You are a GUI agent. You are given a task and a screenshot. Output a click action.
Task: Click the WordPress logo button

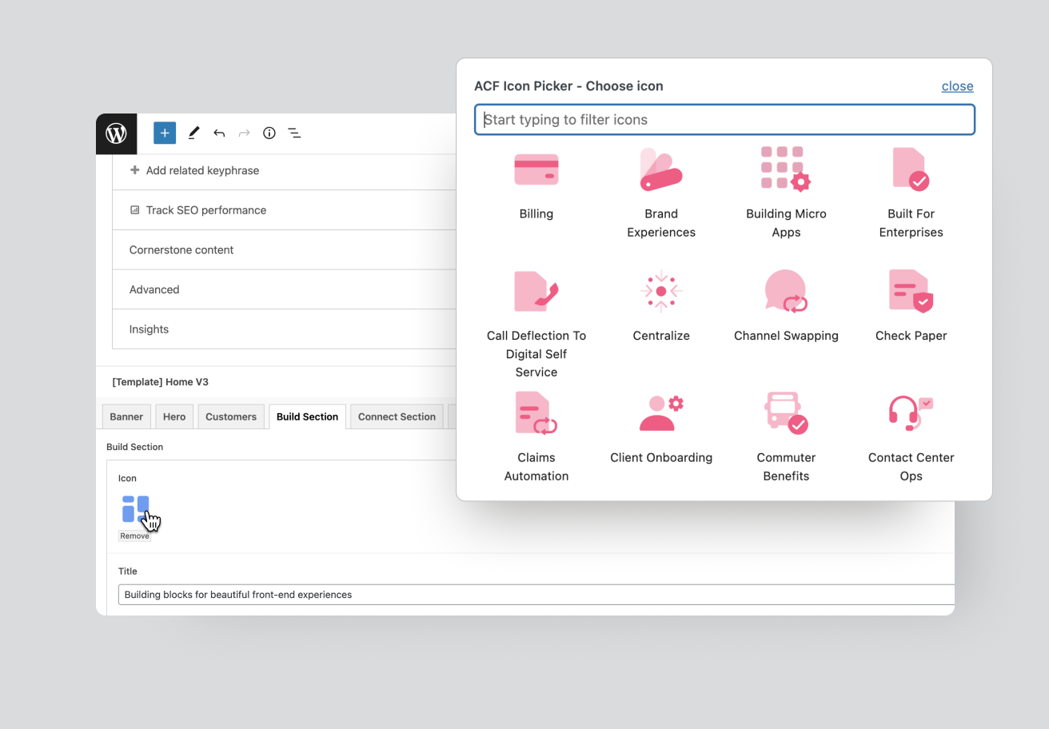pyautogui.click(x=117, y=133)
